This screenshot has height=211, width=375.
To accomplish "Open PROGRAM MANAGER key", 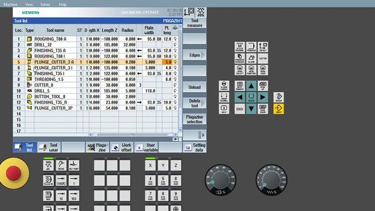I will point(240,59).
